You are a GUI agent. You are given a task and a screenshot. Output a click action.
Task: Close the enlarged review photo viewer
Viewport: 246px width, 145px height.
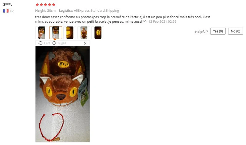click(x=85, y=43)
